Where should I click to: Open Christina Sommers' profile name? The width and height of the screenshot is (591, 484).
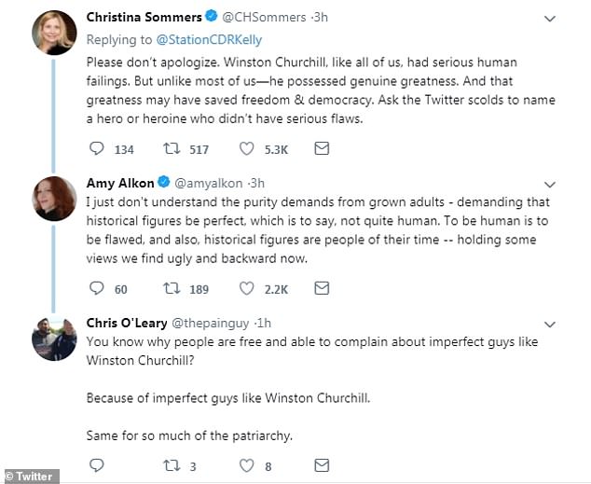144,17
